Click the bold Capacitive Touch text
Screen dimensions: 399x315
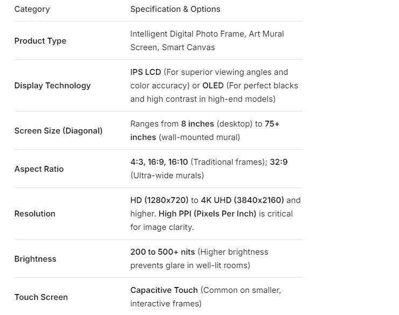pos(164,290)
